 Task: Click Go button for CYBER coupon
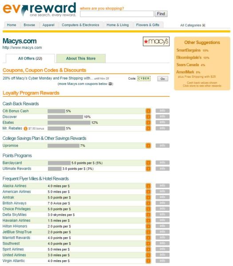[162, 79]
